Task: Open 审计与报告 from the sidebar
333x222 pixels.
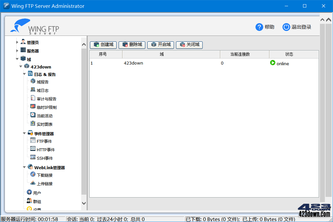Action: [x=33, y=98]
